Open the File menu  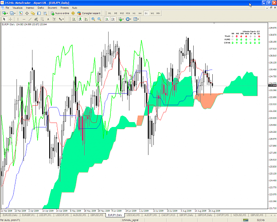7,8
